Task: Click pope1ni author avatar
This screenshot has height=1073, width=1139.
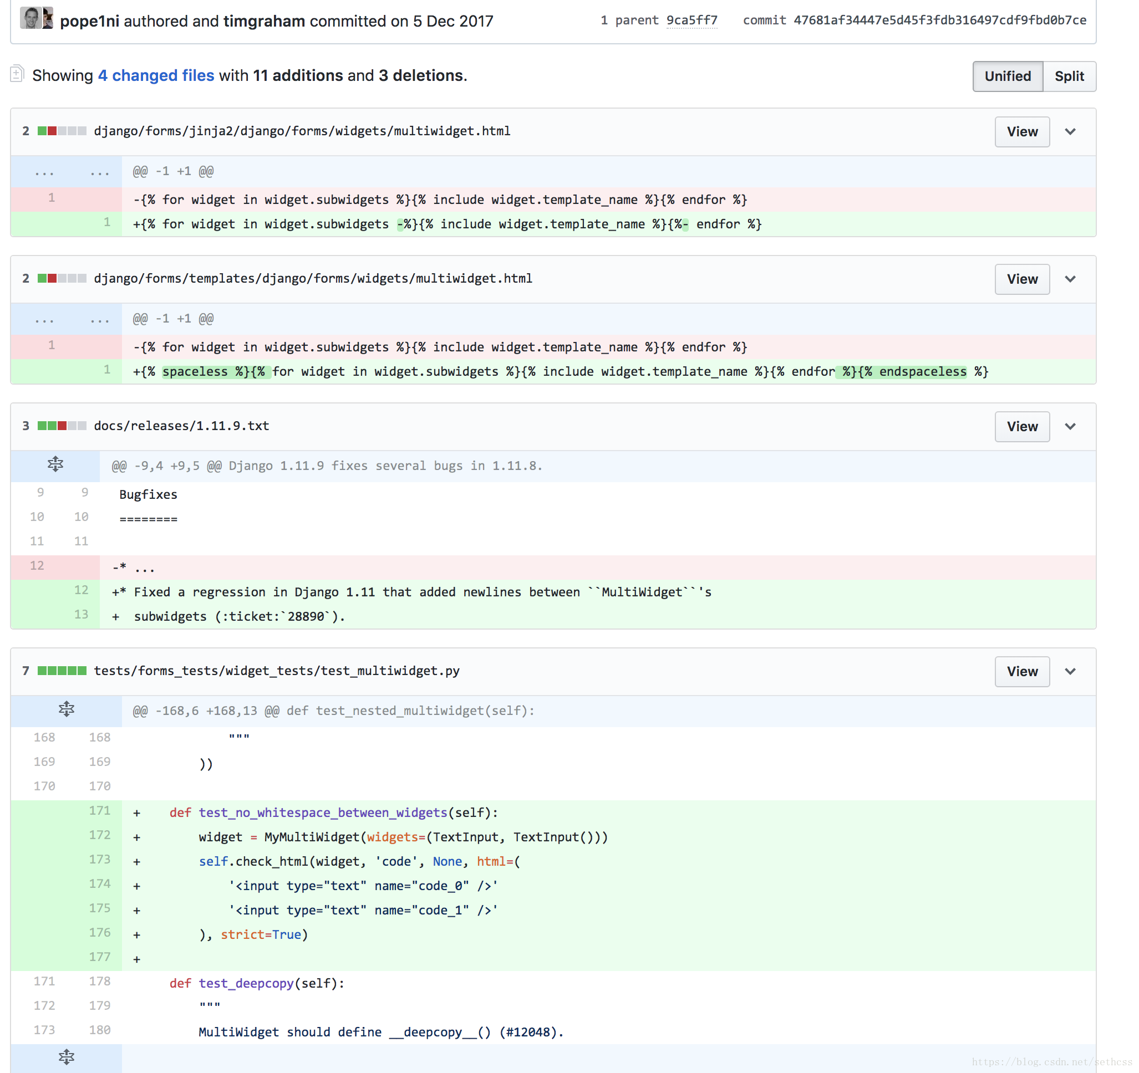Action: (x=31, y=18)
